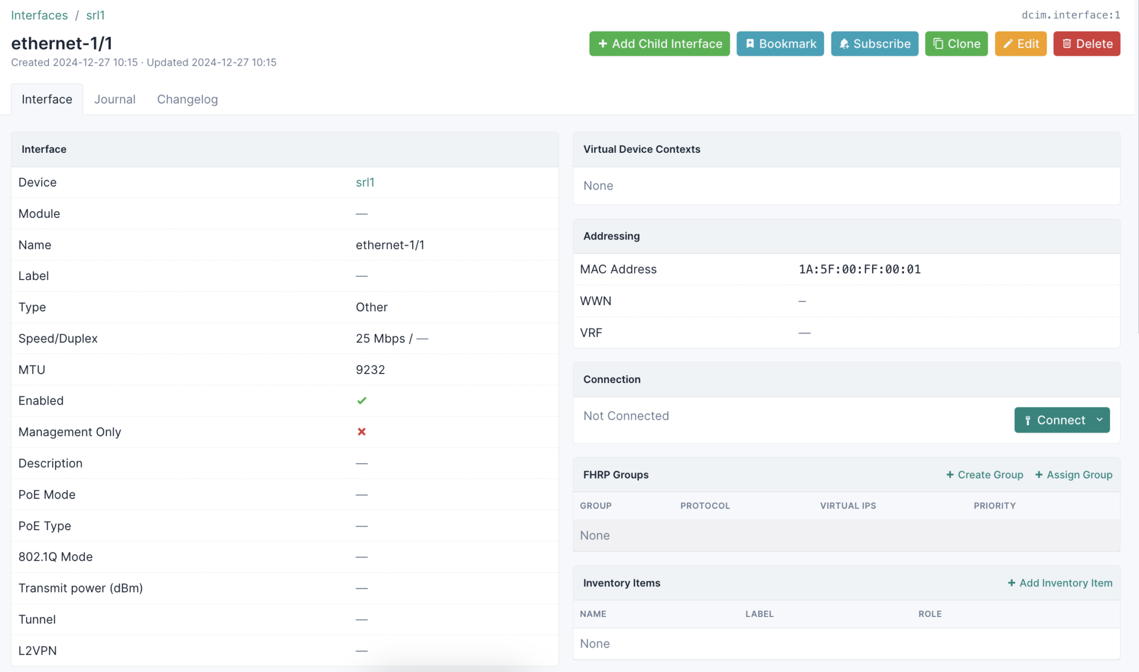The height and width of the screenshot is (672, 1139).
Task: Click Add Inventory Item link
Action: 1060,583
